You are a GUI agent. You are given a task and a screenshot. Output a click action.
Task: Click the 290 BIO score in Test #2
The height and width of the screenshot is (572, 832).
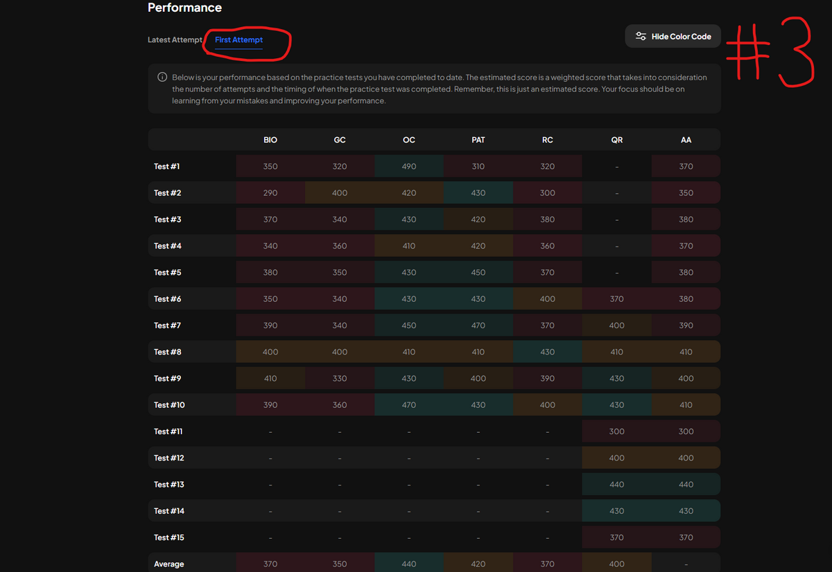pos(270,193)
